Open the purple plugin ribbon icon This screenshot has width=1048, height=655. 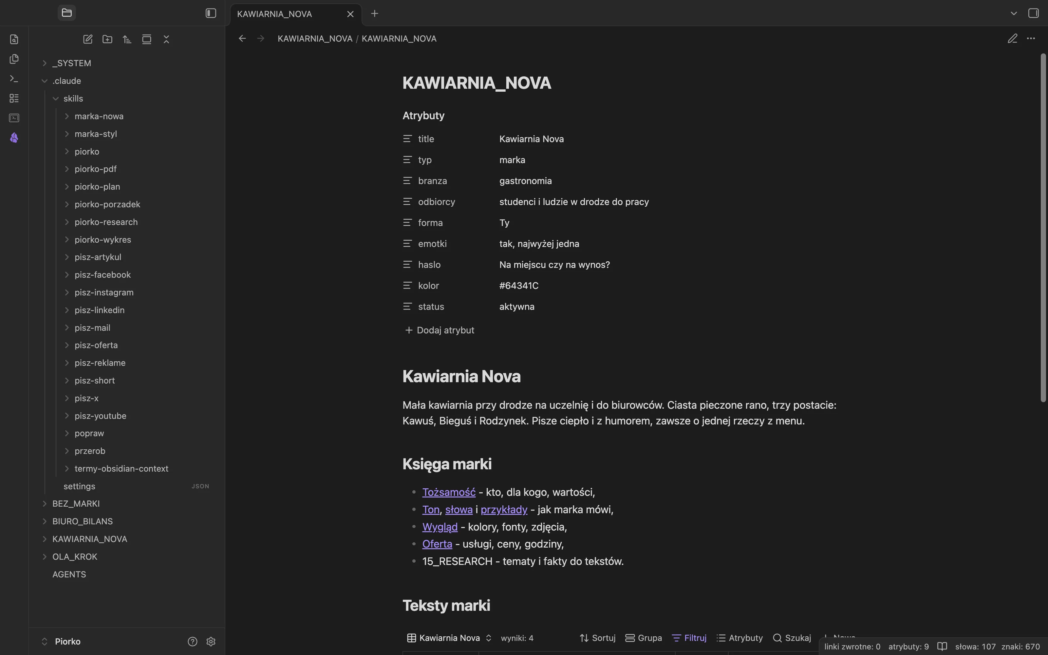click(x=14, y=138)
